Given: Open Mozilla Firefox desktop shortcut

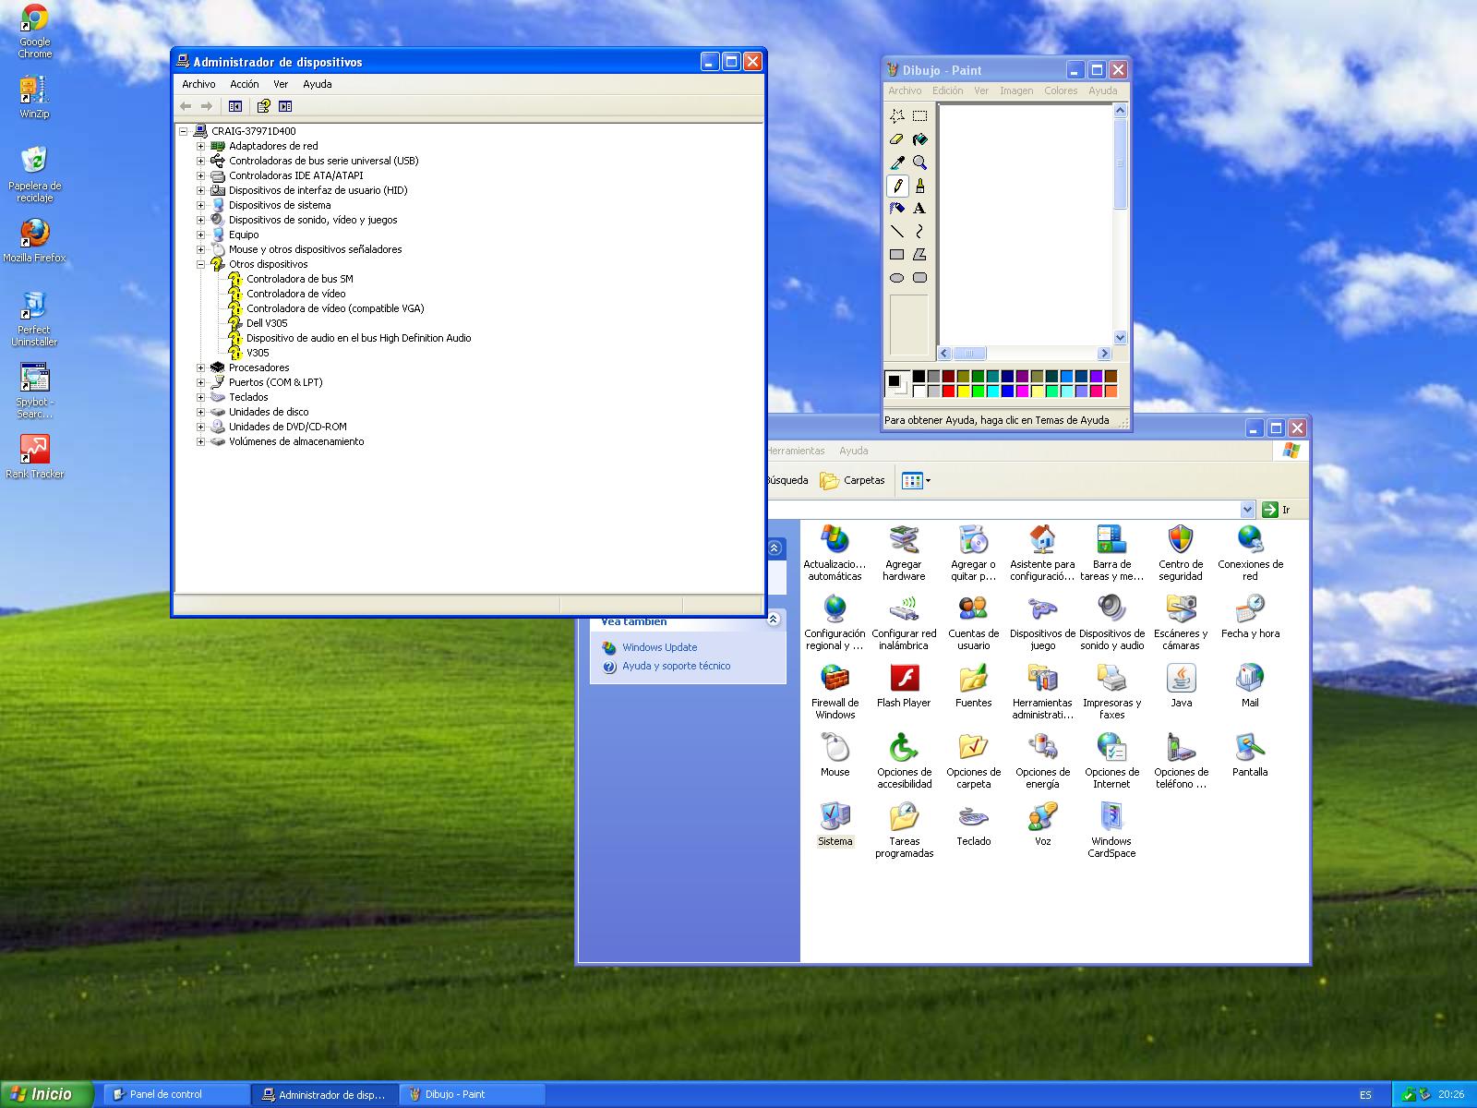Looking at the screenshot, I should 35,242.
